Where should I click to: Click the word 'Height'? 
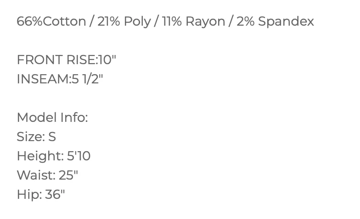tap(39, 157)
